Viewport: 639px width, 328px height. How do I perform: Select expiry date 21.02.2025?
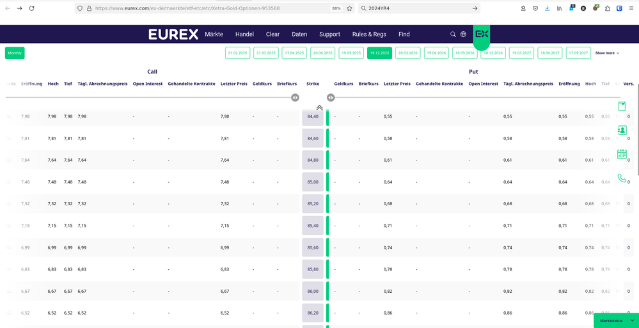(237, 53)
